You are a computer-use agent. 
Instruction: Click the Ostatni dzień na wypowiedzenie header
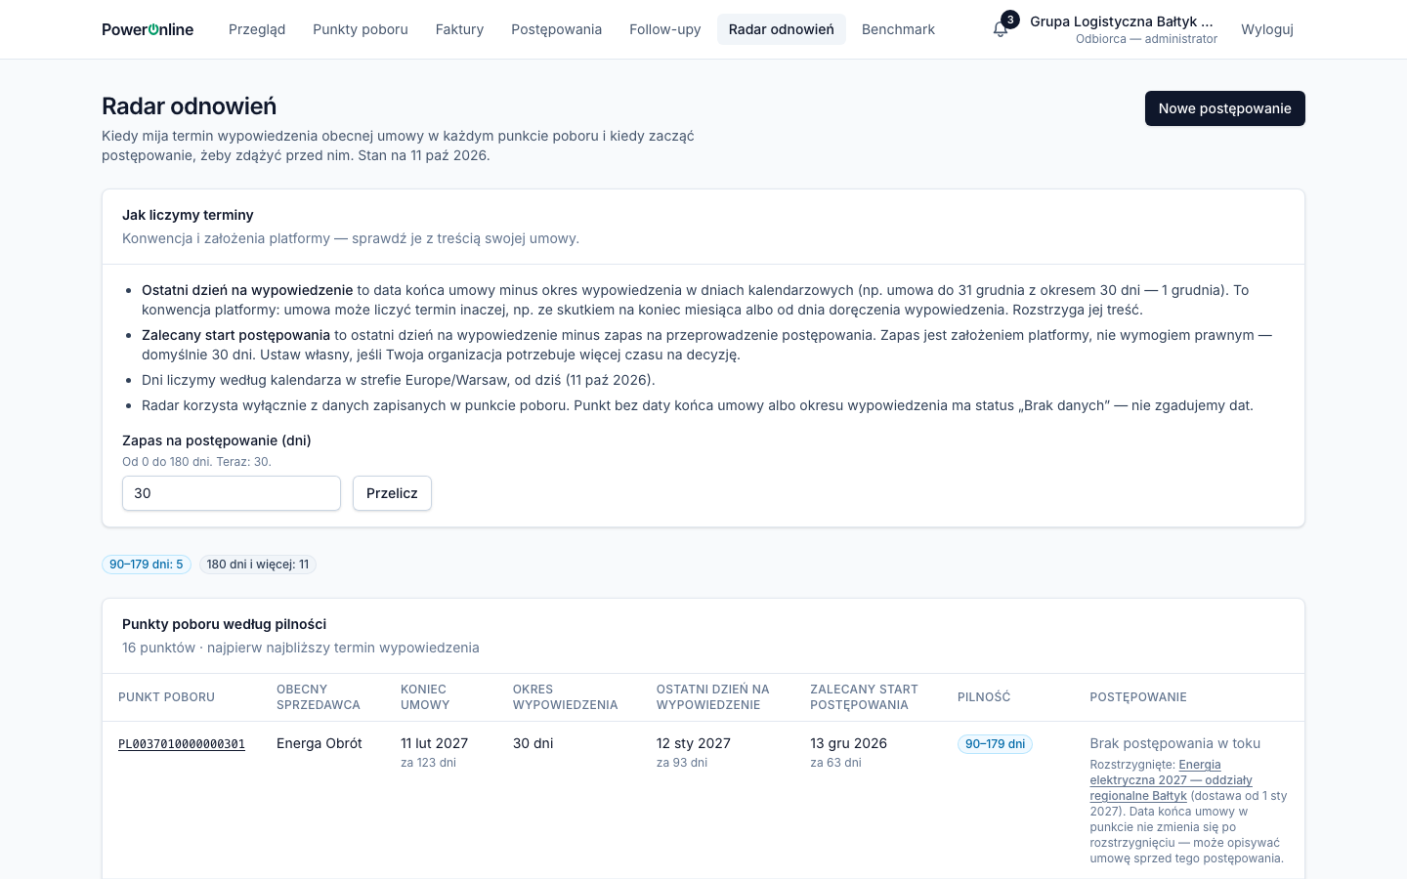[713, 697]
